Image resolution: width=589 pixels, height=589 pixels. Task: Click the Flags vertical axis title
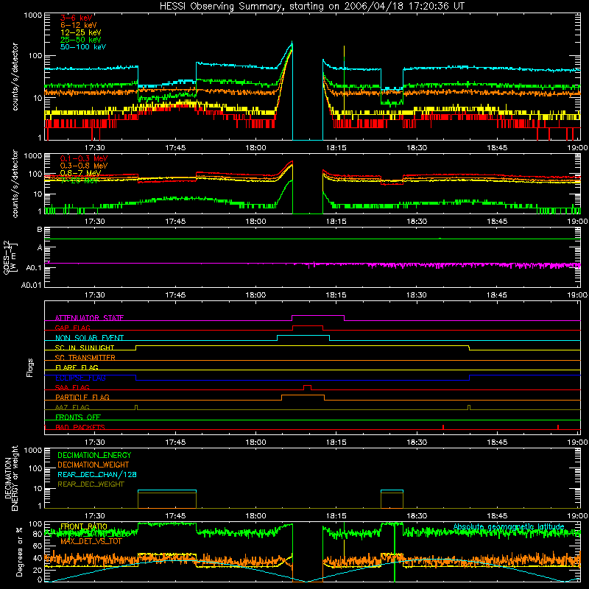(30, 367)
